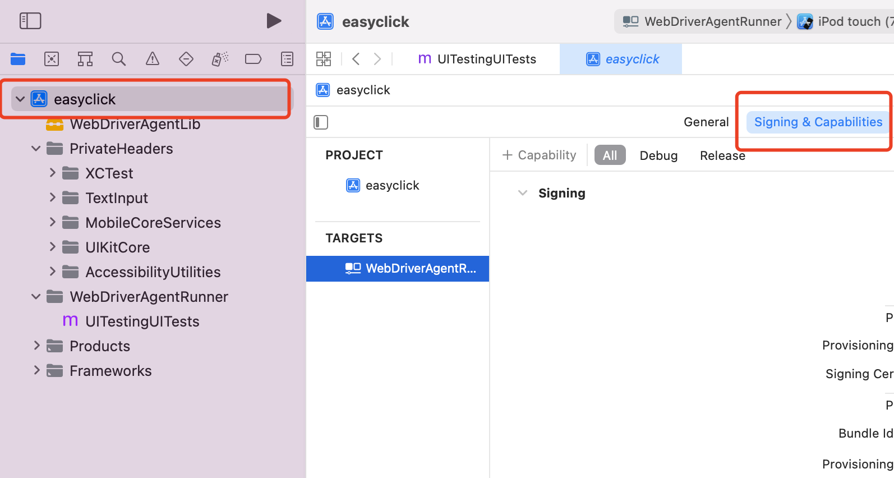Select the UIKitCore folder row

pyautogui.click(x=118, y=247)
